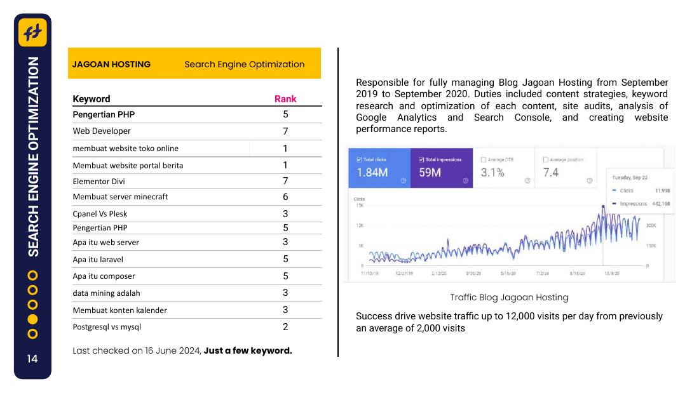Select the Apa itu web server row
Image resolution: width=699 pixels, height=393 pixels.
point(197,243)
